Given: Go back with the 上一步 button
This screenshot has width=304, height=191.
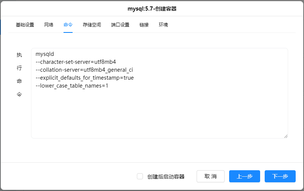Looking at the screenshot, I should [x=244, y=176].
